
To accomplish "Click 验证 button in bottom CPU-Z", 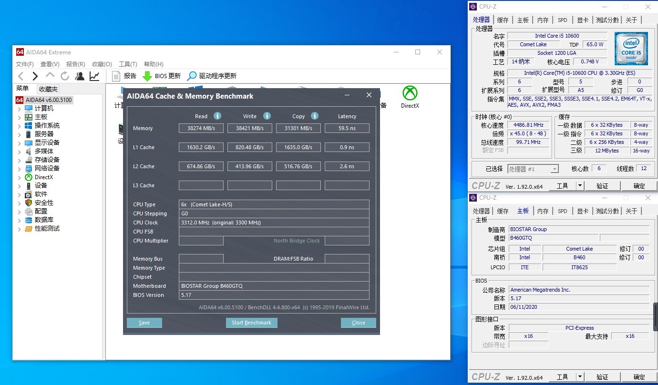I will [602, 377].
